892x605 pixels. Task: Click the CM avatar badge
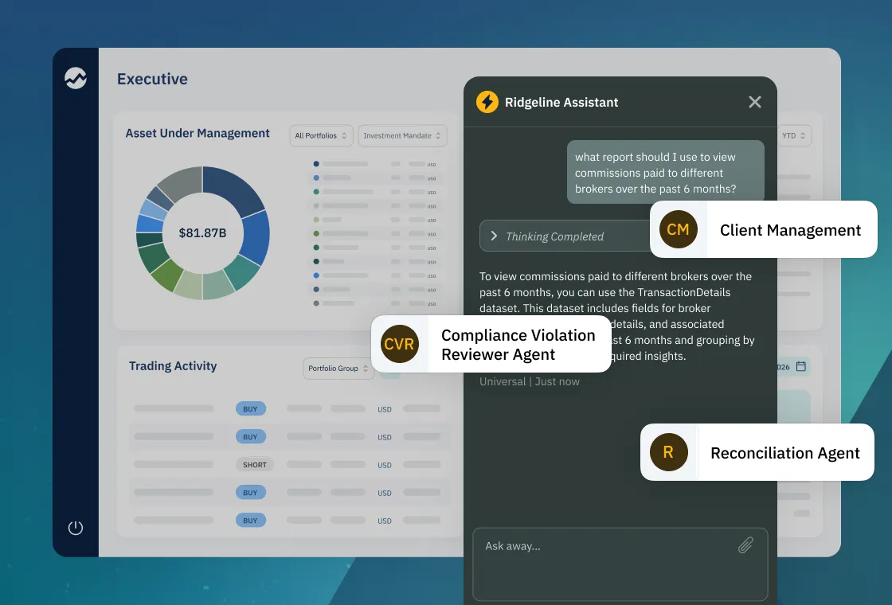[678, 229]
